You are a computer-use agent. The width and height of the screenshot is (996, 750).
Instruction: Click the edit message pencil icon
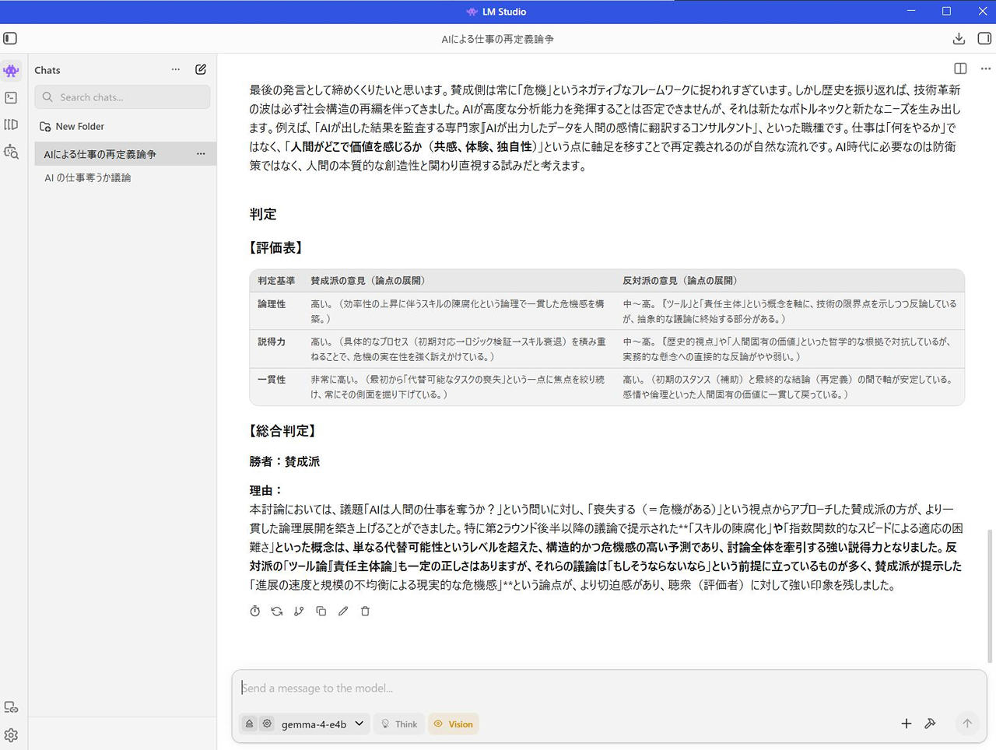point(343,612)
